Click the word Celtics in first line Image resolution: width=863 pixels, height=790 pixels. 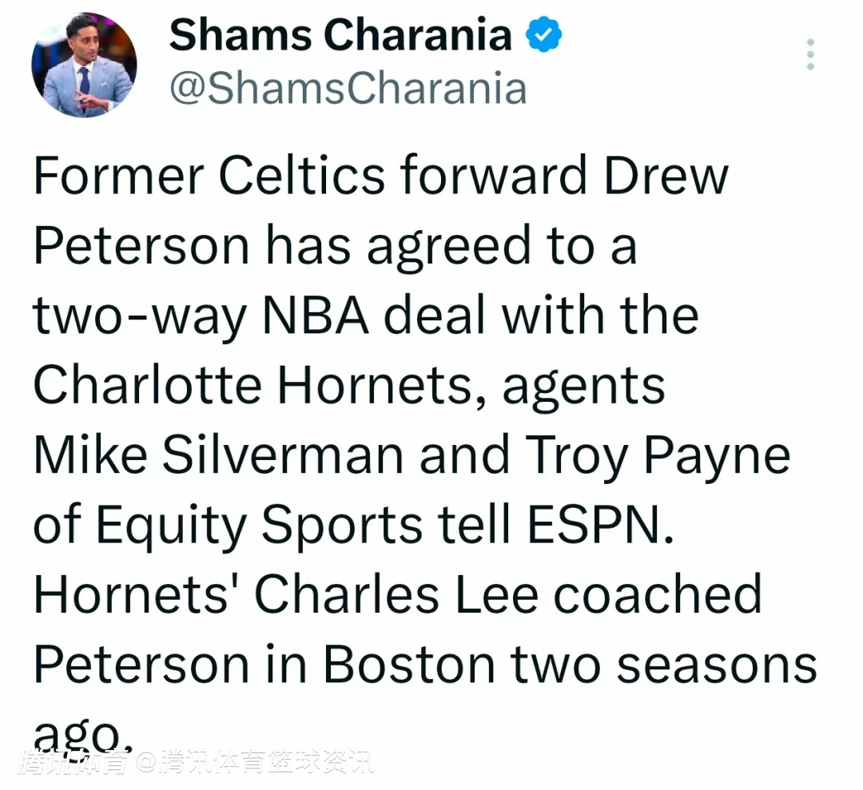tap(301, 176)
